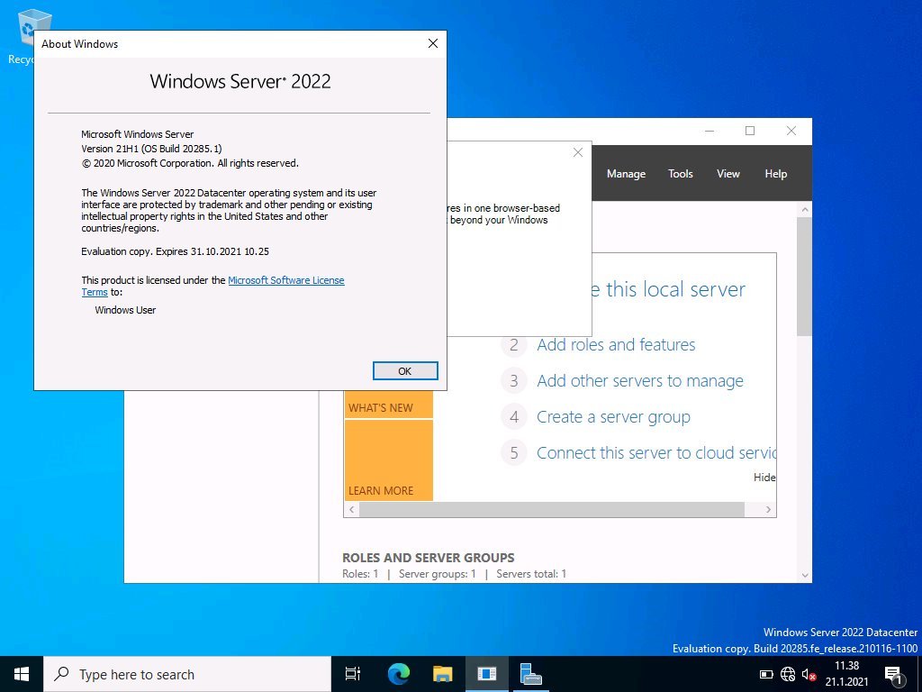The height and width of the screenshot is (692, 922).
Task: Open Help menu in Server Manager
Action: point(775,174)
